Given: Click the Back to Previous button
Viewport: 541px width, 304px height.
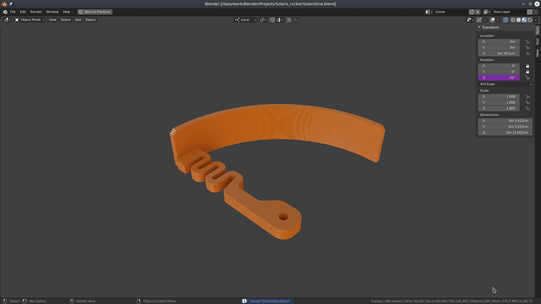Looking at the screenshot, I should (95, 11).
